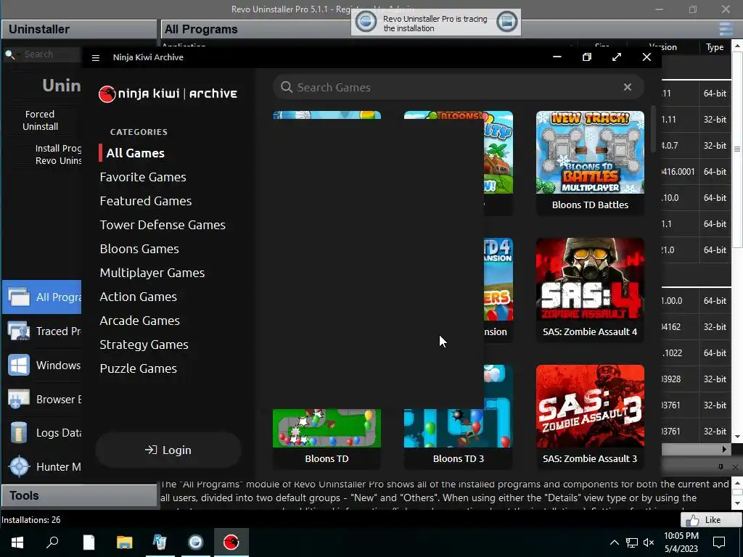
Task: Select the Action Games category
Action: 138,297
